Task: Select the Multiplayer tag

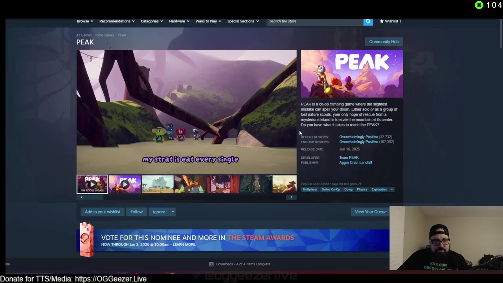Action: click(x=310, y=189)
